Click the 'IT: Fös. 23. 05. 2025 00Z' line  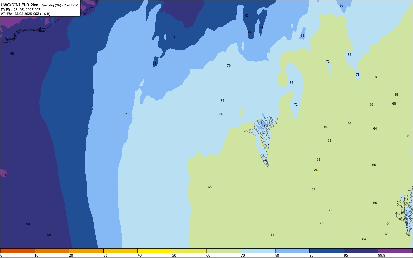point(20,10)
